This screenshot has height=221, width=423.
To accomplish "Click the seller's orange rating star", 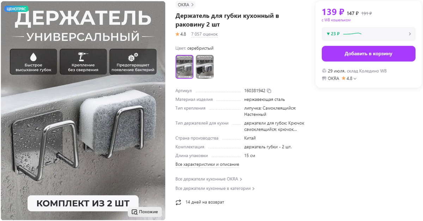I will [343, 78].
